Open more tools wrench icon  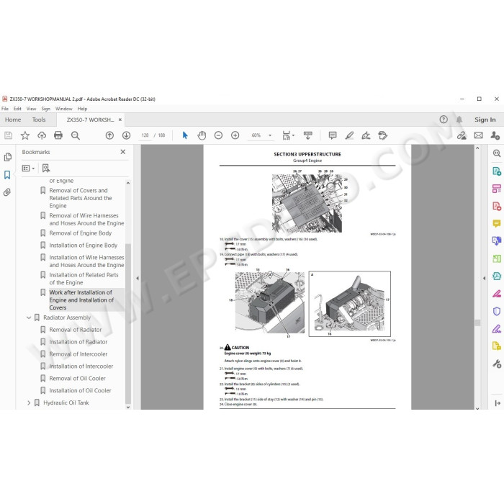(x=497, y=364)
